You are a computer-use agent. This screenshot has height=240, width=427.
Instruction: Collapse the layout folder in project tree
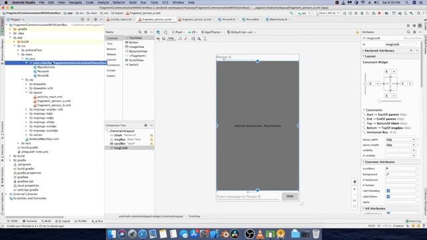point(27,93)
